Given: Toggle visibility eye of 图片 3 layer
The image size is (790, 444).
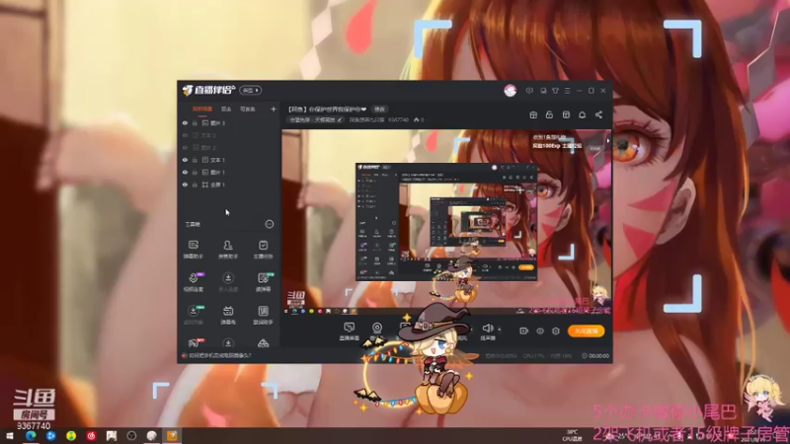Looking at the screenshot, I should click(185, 123).
